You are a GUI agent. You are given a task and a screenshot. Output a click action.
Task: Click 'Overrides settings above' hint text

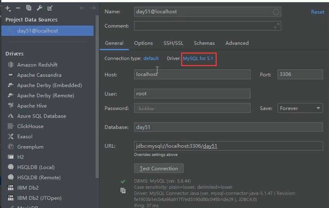tap(156, 155)
